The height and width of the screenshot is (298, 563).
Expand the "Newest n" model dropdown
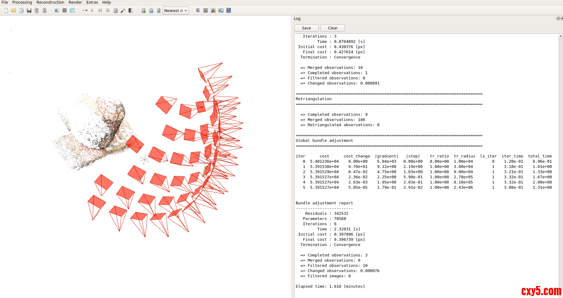(x=176, y=11)
